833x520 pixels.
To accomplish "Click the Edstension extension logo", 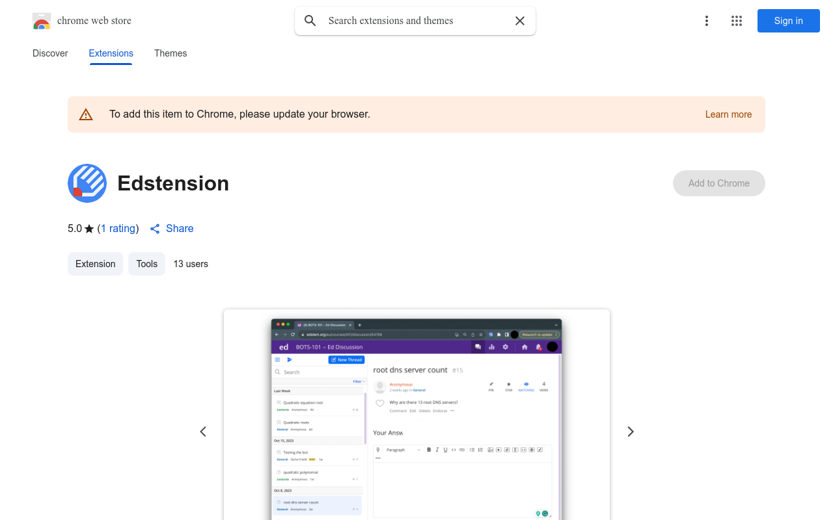I will tap(87, 183).
